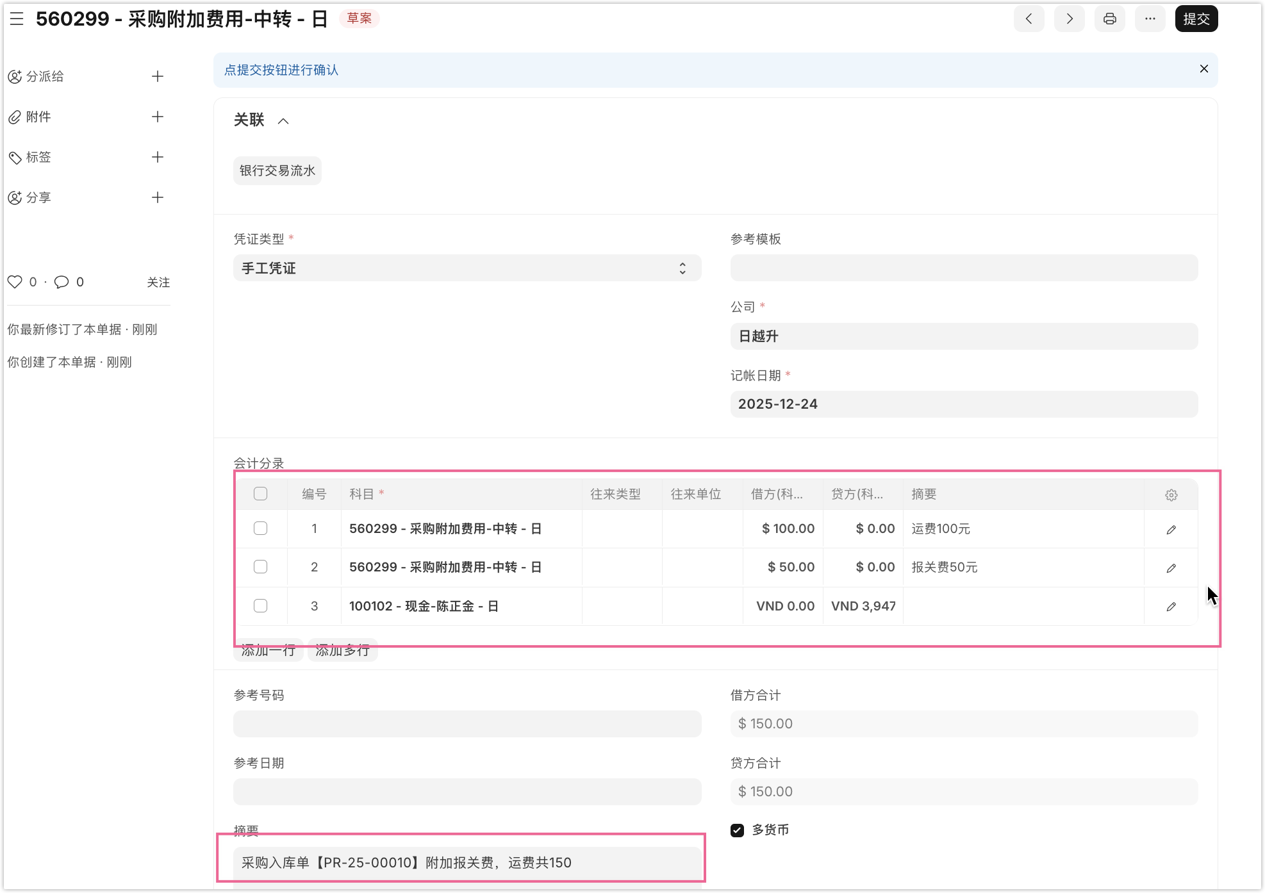Go to previous document with left arrow
Screen dimensions: 1265x893
click(x=1029, y=19)
